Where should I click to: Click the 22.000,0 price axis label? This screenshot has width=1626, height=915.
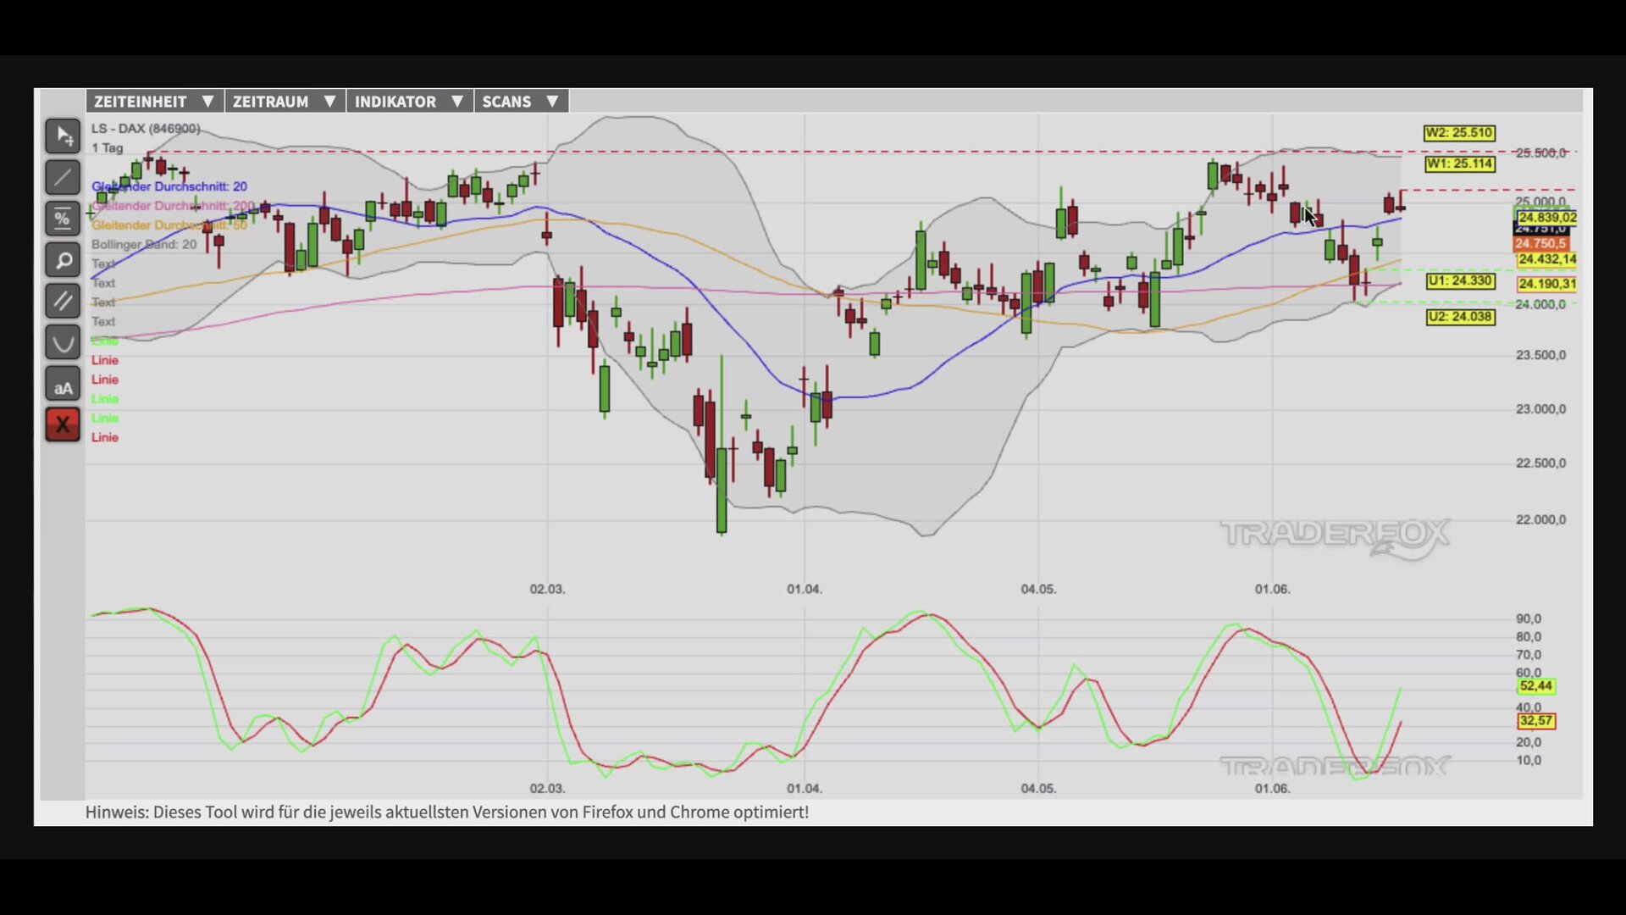point(1540,520)
